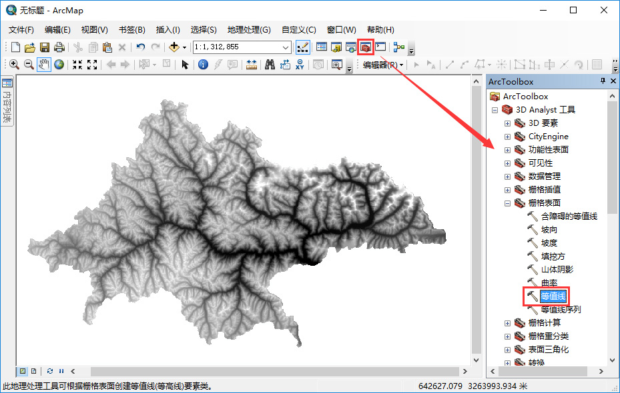Open the ArcToolbox window from toolbar
The width and height of the screenshot is (620, 393).
pyautogui.click(x=365, y=47)
